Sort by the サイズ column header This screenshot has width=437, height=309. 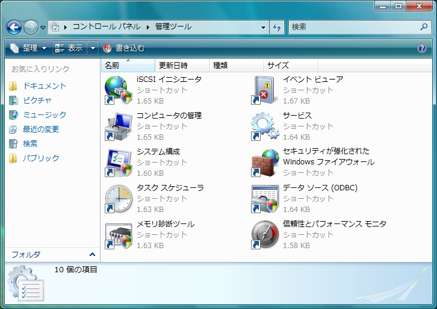click(290, 65)
